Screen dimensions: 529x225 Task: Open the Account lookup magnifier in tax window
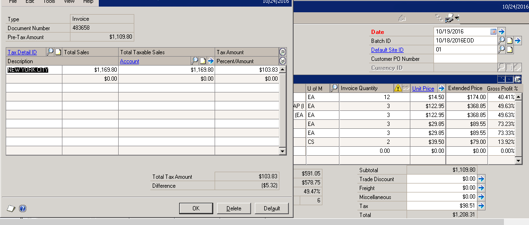click(x=195, y=61)
